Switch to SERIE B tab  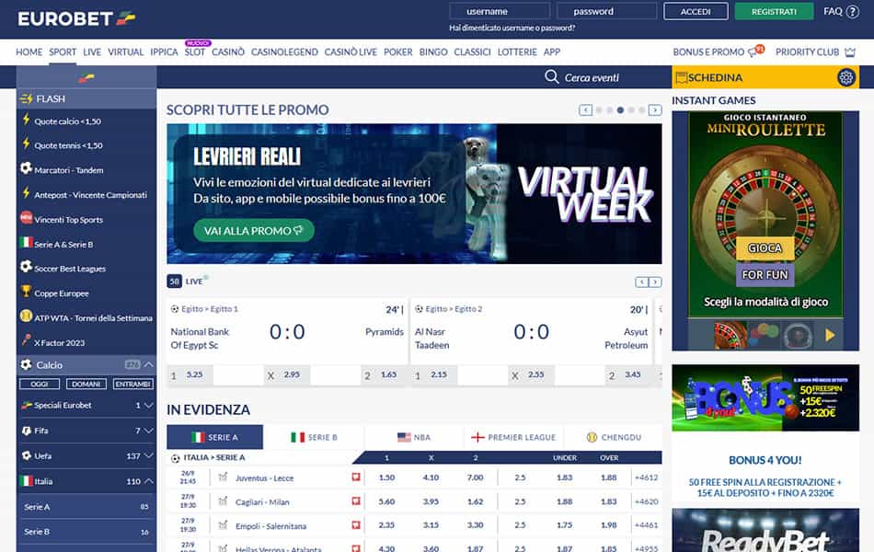[x=314, y=437]
